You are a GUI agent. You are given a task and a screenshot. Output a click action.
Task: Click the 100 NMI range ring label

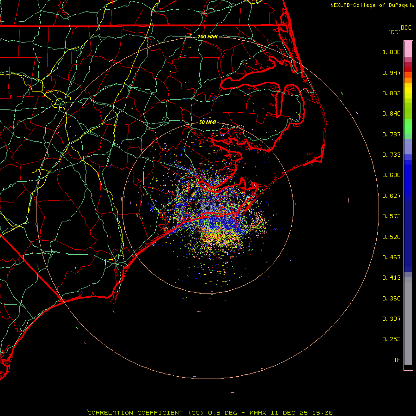(208, 37)
